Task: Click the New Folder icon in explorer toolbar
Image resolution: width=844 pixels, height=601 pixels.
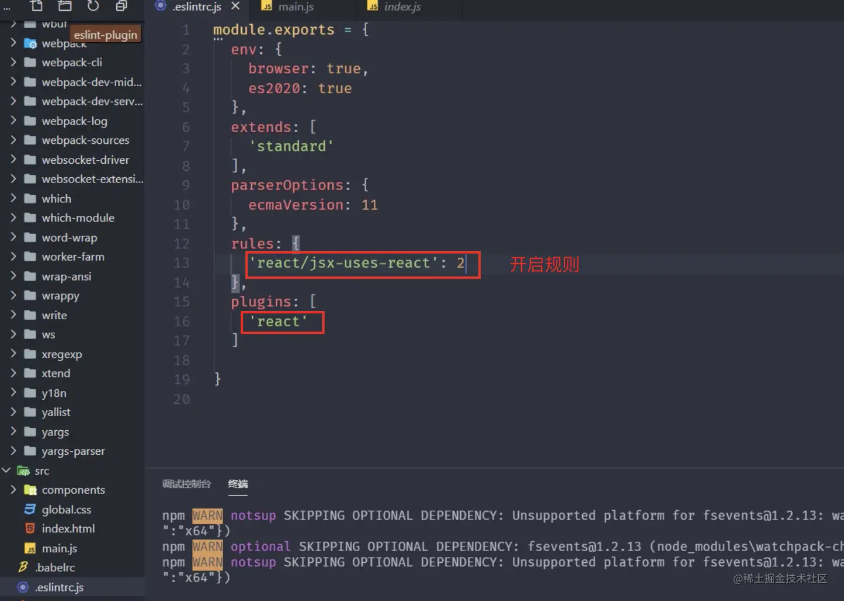Action: click(65, 6)
